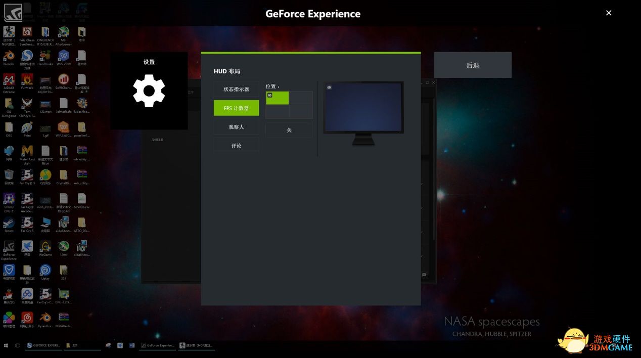The height and width of the screenshot is (358, 641).
Task: Close the GeForce Experience overlay
Action: coord(609,13)
